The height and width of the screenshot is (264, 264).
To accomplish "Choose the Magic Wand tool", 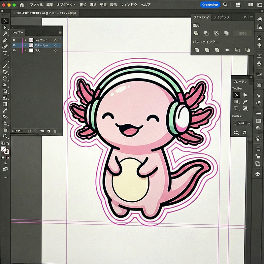I will coord(5,34).
